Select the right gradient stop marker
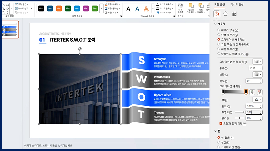Image resolution: width=270 pixels, height=151 pixels. 246,92
